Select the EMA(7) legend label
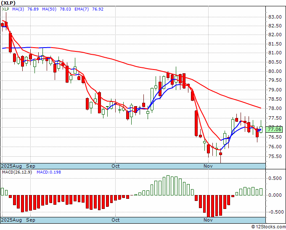The image size is (286, 230). (x=82, y=9)
